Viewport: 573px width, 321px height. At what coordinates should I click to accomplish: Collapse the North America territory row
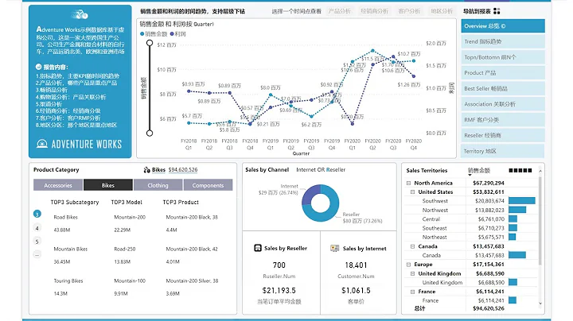coord(408,183)
